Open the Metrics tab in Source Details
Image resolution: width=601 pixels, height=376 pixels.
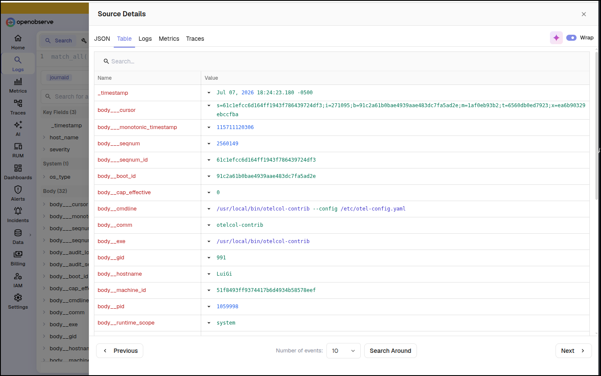(169, 39)
